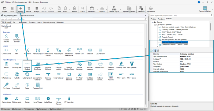The height and width of the screenshot is (111, 214).
Task: Open the Menu abilitato dropdown
Action: pos(56,109)
